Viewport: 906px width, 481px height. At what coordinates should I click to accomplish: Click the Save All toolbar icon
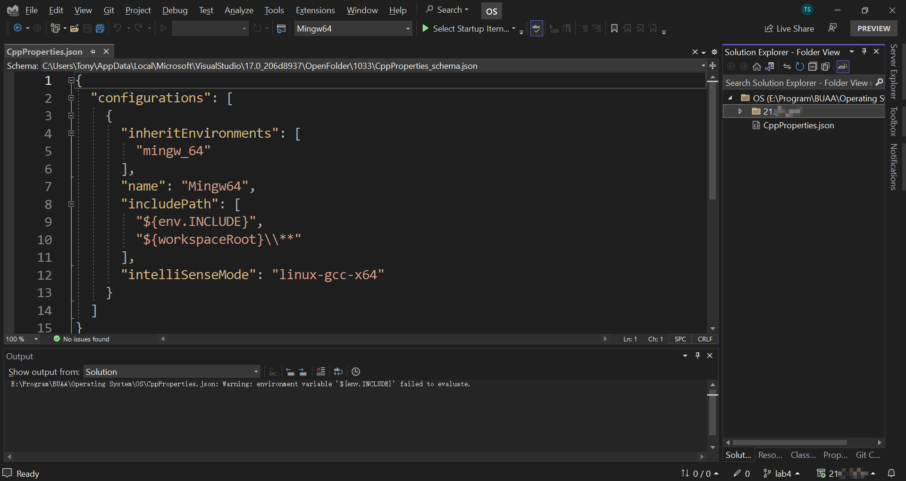coord(100,29)
